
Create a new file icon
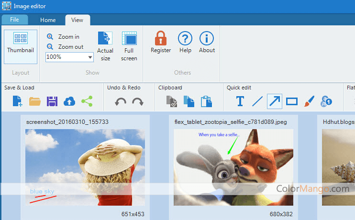click(x=17, y=101)
